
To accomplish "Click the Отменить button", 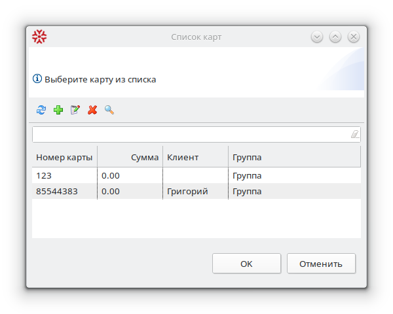I will coord(322,264).
